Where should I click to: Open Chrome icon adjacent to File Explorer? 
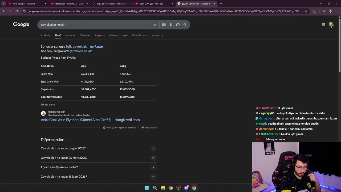click(170, 188)
